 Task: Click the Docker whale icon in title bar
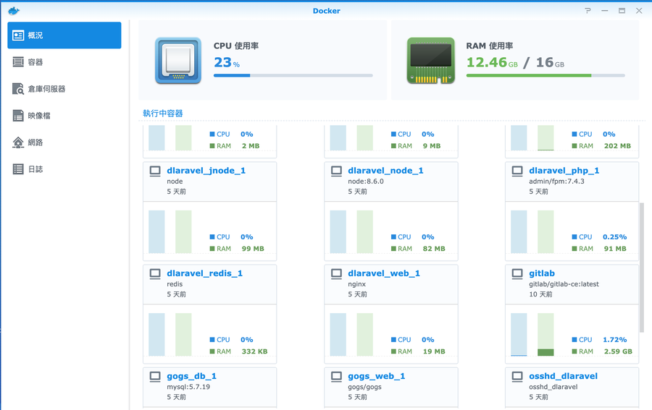coord(14,11)
